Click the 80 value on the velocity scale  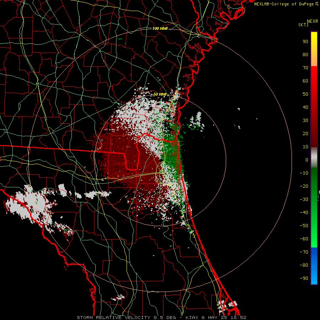305,55
